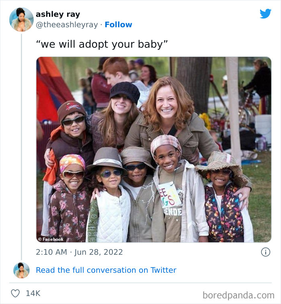Open the ashley ray display name
The image size is (281, 304).
pos(58,14)
